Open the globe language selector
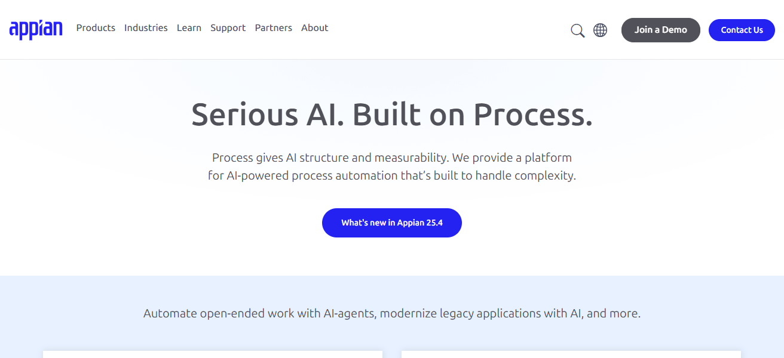The width and height of the screenshot is (784, 358). [600, 30]
